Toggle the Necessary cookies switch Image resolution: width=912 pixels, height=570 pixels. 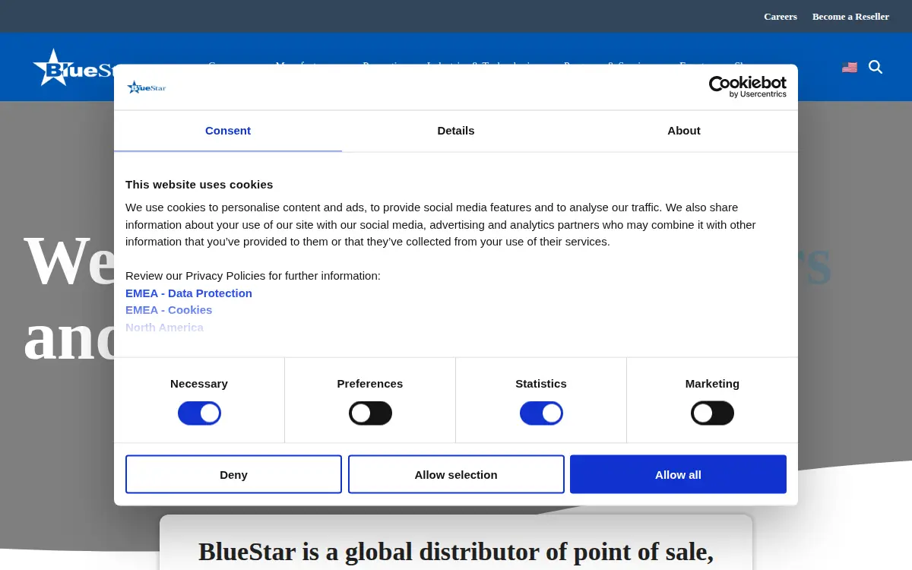199,413
